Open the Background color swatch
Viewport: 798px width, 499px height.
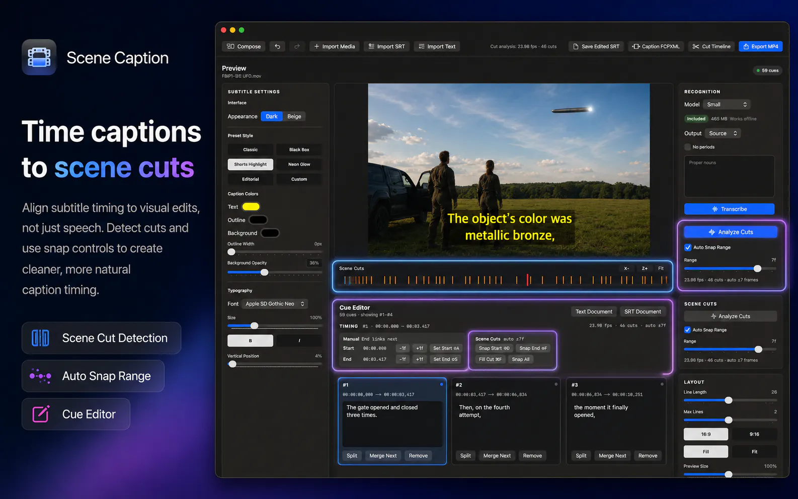click(270, 233)
